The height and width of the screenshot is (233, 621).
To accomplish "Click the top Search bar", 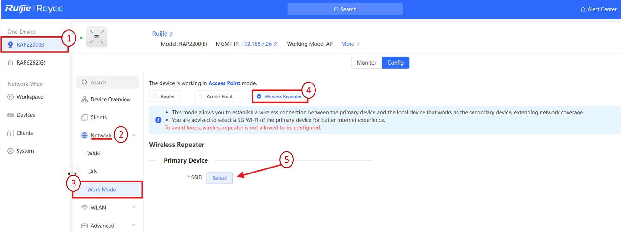I will (345, 9).
